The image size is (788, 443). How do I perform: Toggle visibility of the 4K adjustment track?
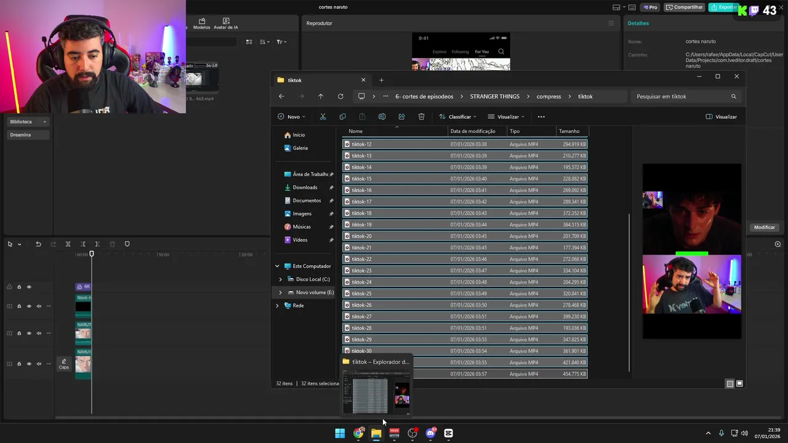(x=29, y=287)
